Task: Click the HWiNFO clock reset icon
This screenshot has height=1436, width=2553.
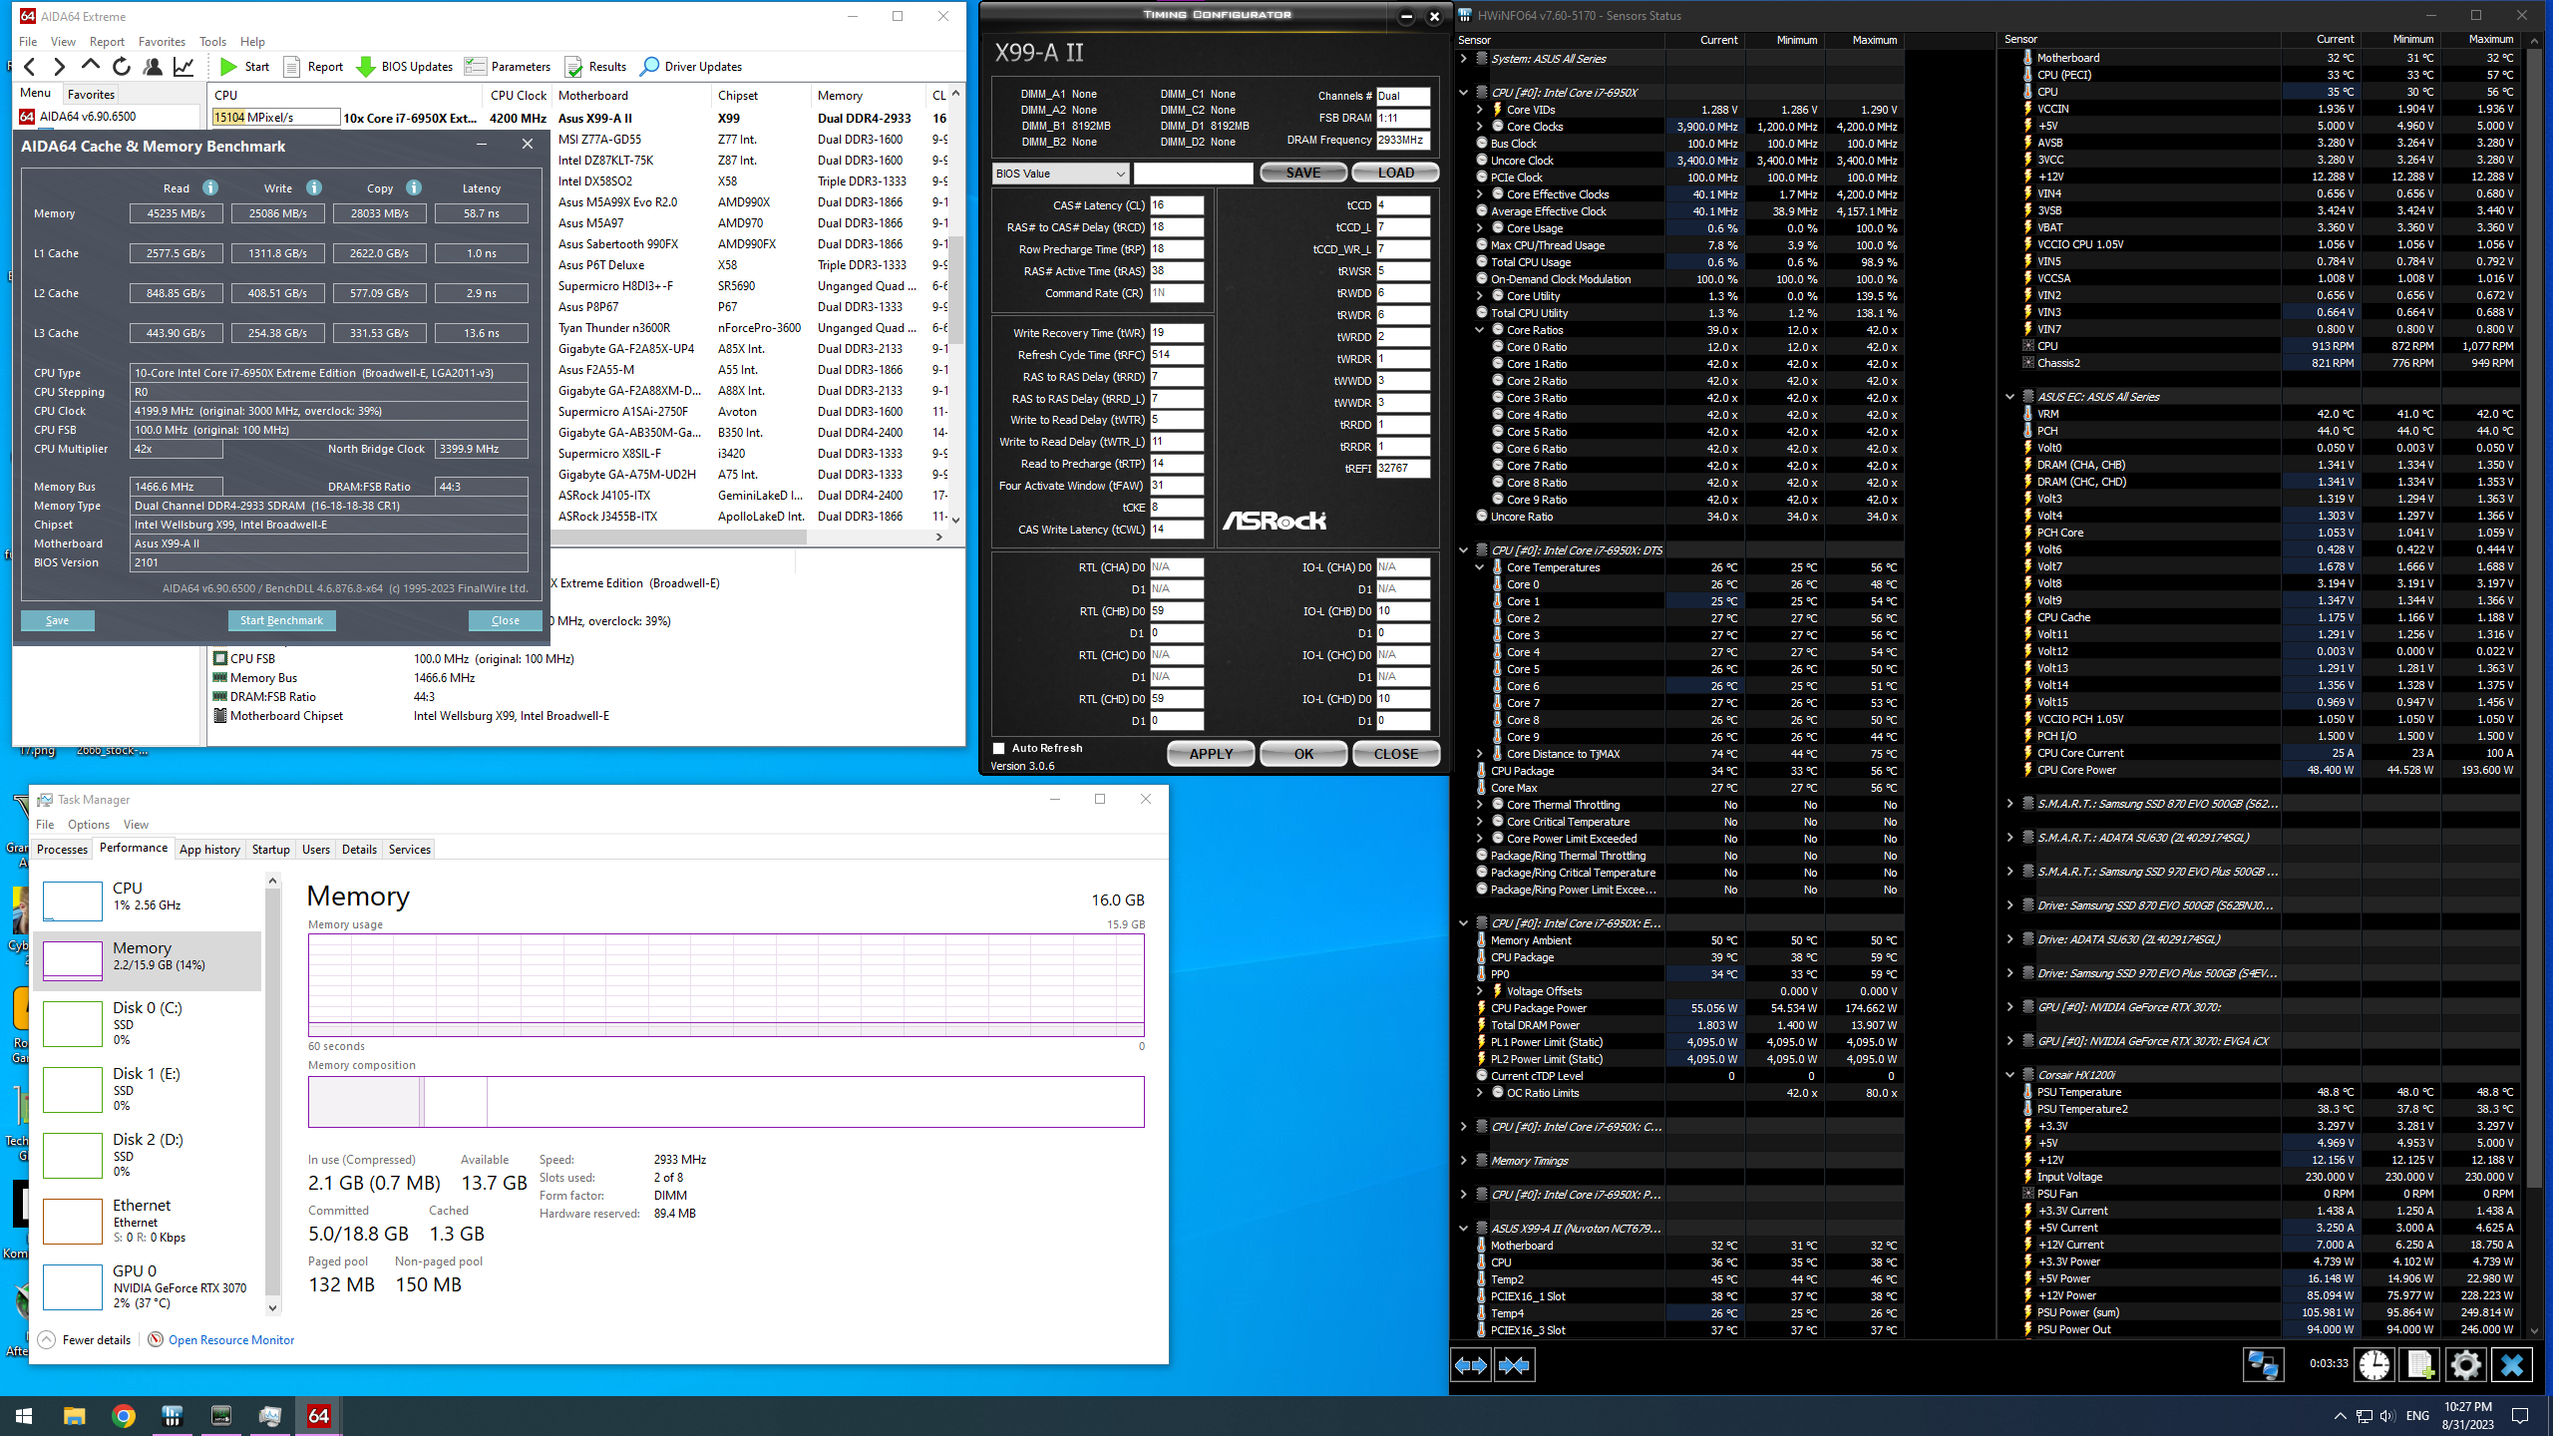Action: pos(2373,1364)
